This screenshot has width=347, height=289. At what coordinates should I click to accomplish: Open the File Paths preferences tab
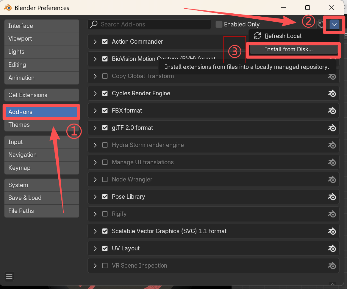pos(42,211)
